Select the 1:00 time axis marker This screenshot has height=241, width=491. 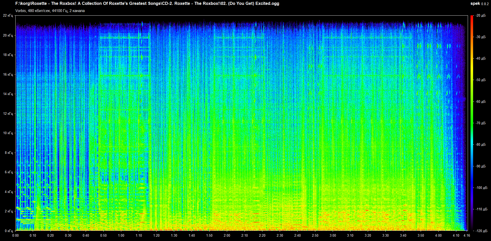click(x=121, y=235)
